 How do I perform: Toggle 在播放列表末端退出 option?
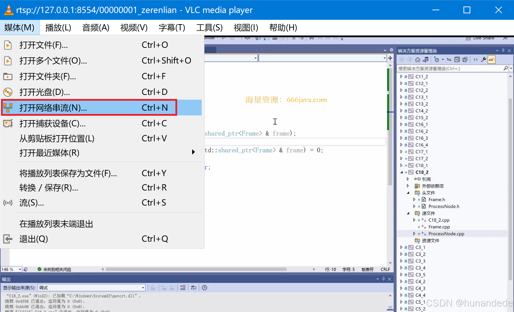pyautogui.click(x=102, y=224)
